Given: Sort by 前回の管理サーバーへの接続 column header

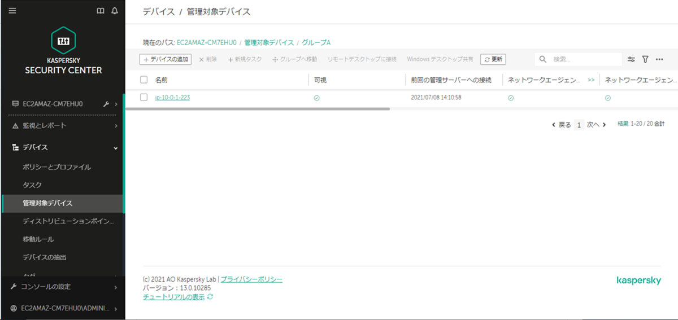Looking at the screenshot, I should click(x=451, y=80).
